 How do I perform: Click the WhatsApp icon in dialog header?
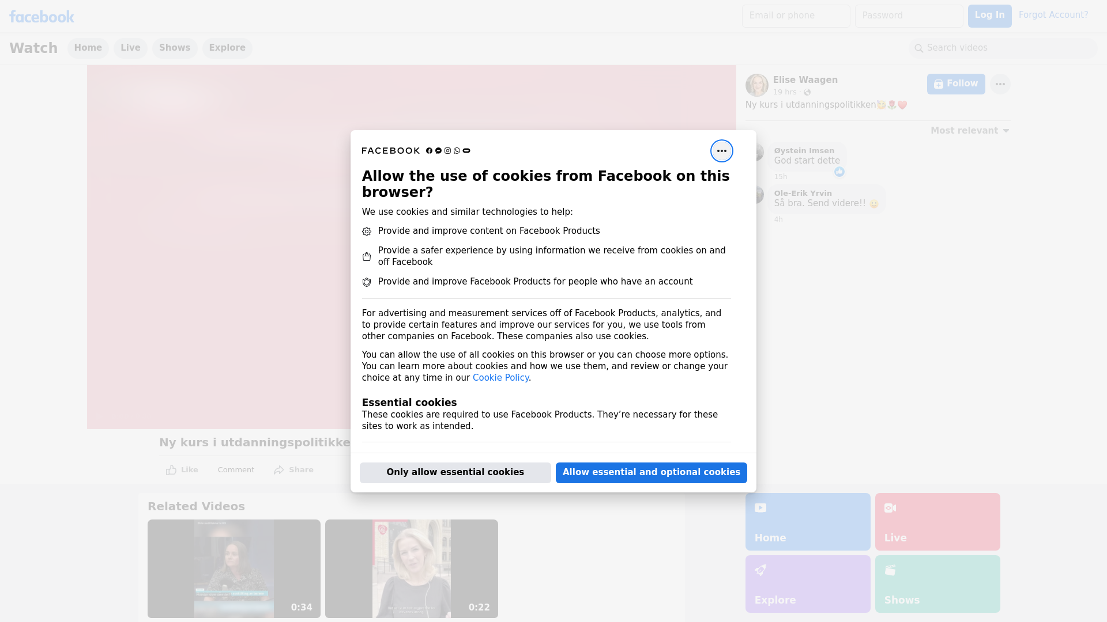click(x=457, y=151)
